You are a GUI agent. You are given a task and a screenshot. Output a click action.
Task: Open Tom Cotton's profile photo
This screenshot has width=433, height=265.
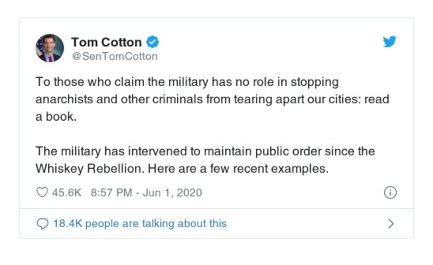[49, 48]
